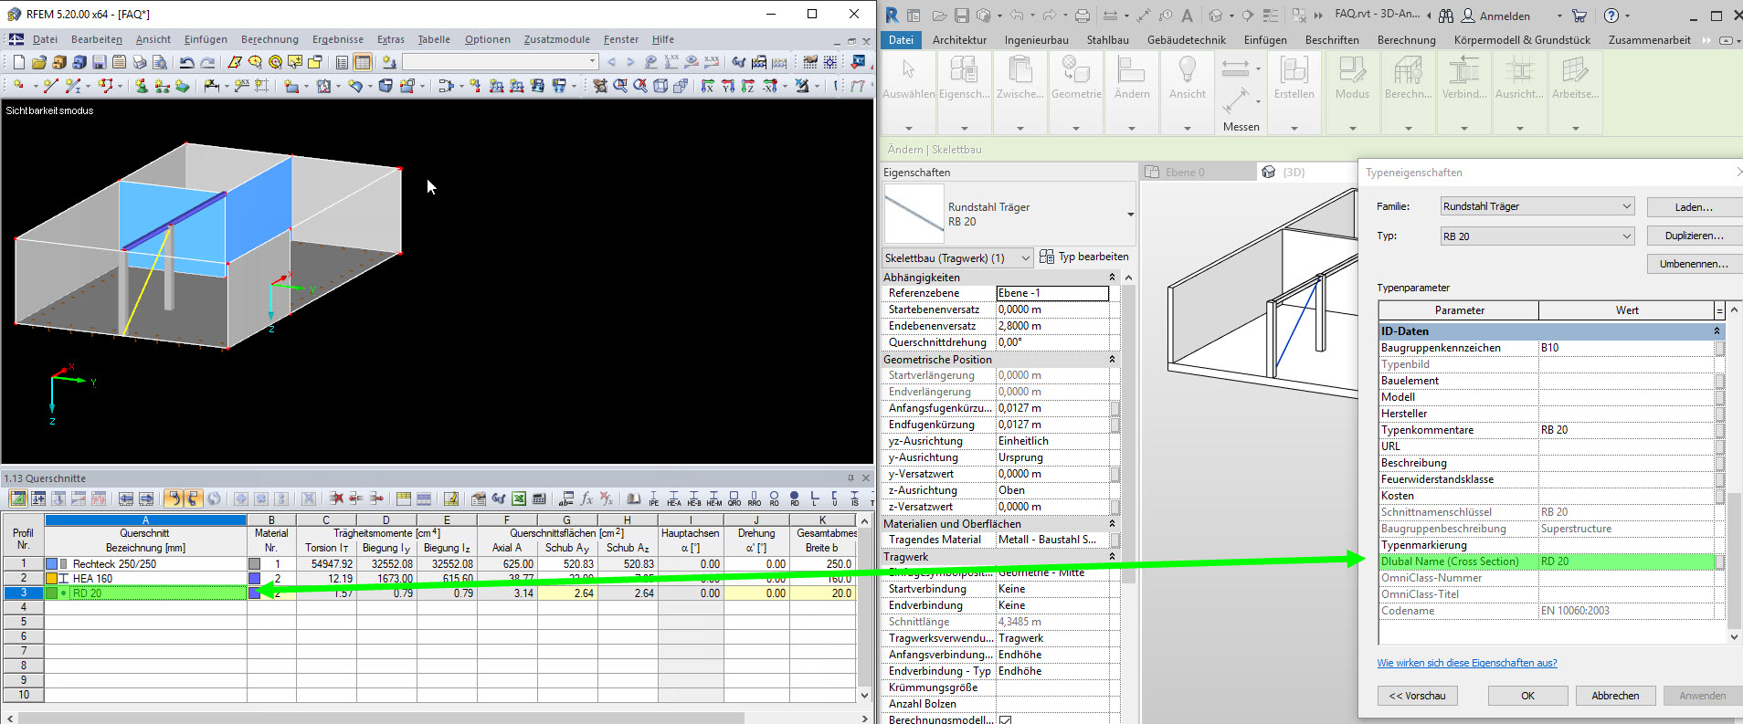Expand the Auswählen ribbon panel dropdown

(x=909, y=129)
